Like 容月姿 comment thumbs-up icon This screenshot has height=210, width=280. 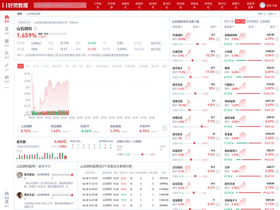pyautogui.click(x=72, y=175)
